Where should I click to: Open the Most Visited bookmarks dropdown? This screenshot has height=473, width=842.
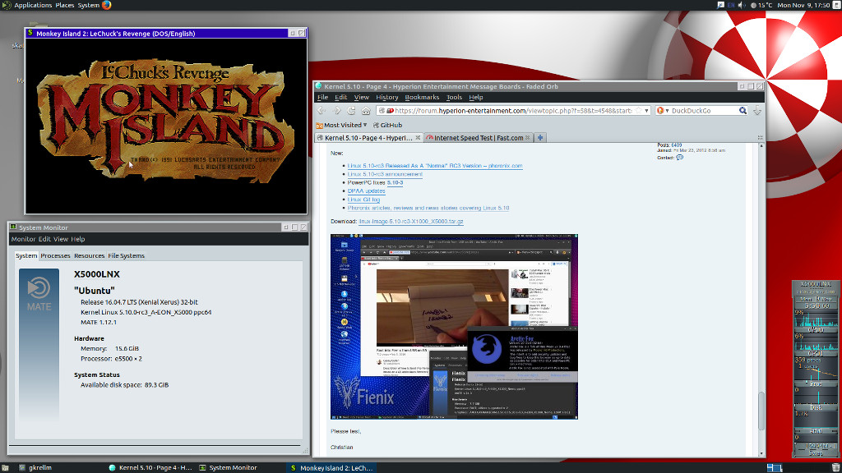[x=341, y=125]
